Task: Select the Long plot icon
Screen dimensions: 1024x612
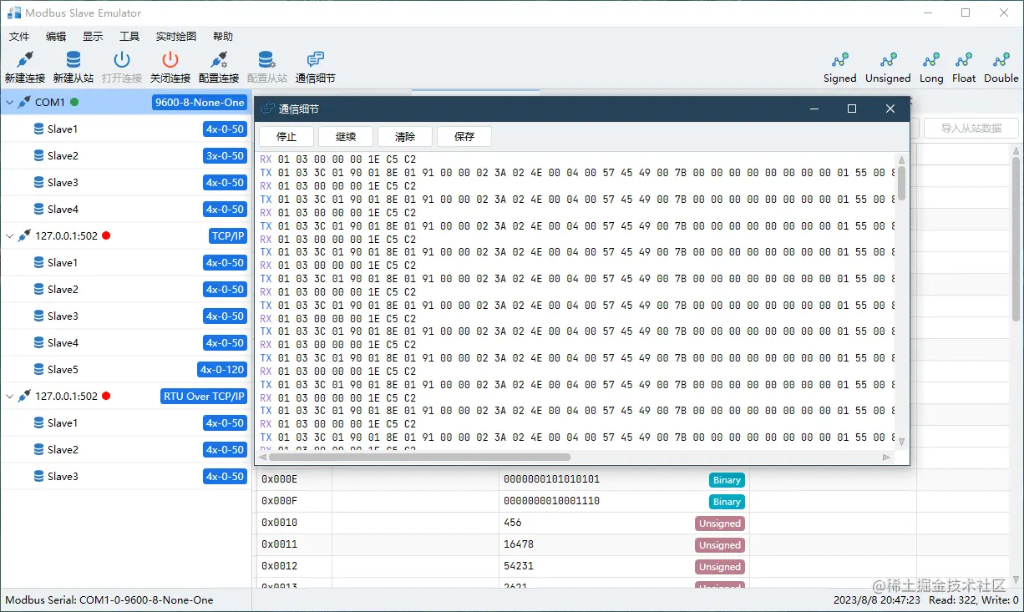Action: click(931, 60)
